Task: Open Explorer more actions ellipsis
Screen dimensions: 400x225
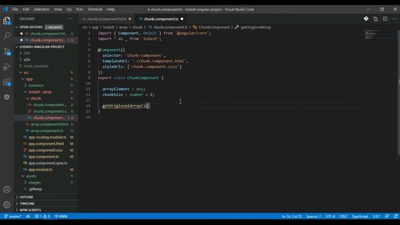Action: click(70, 19)
